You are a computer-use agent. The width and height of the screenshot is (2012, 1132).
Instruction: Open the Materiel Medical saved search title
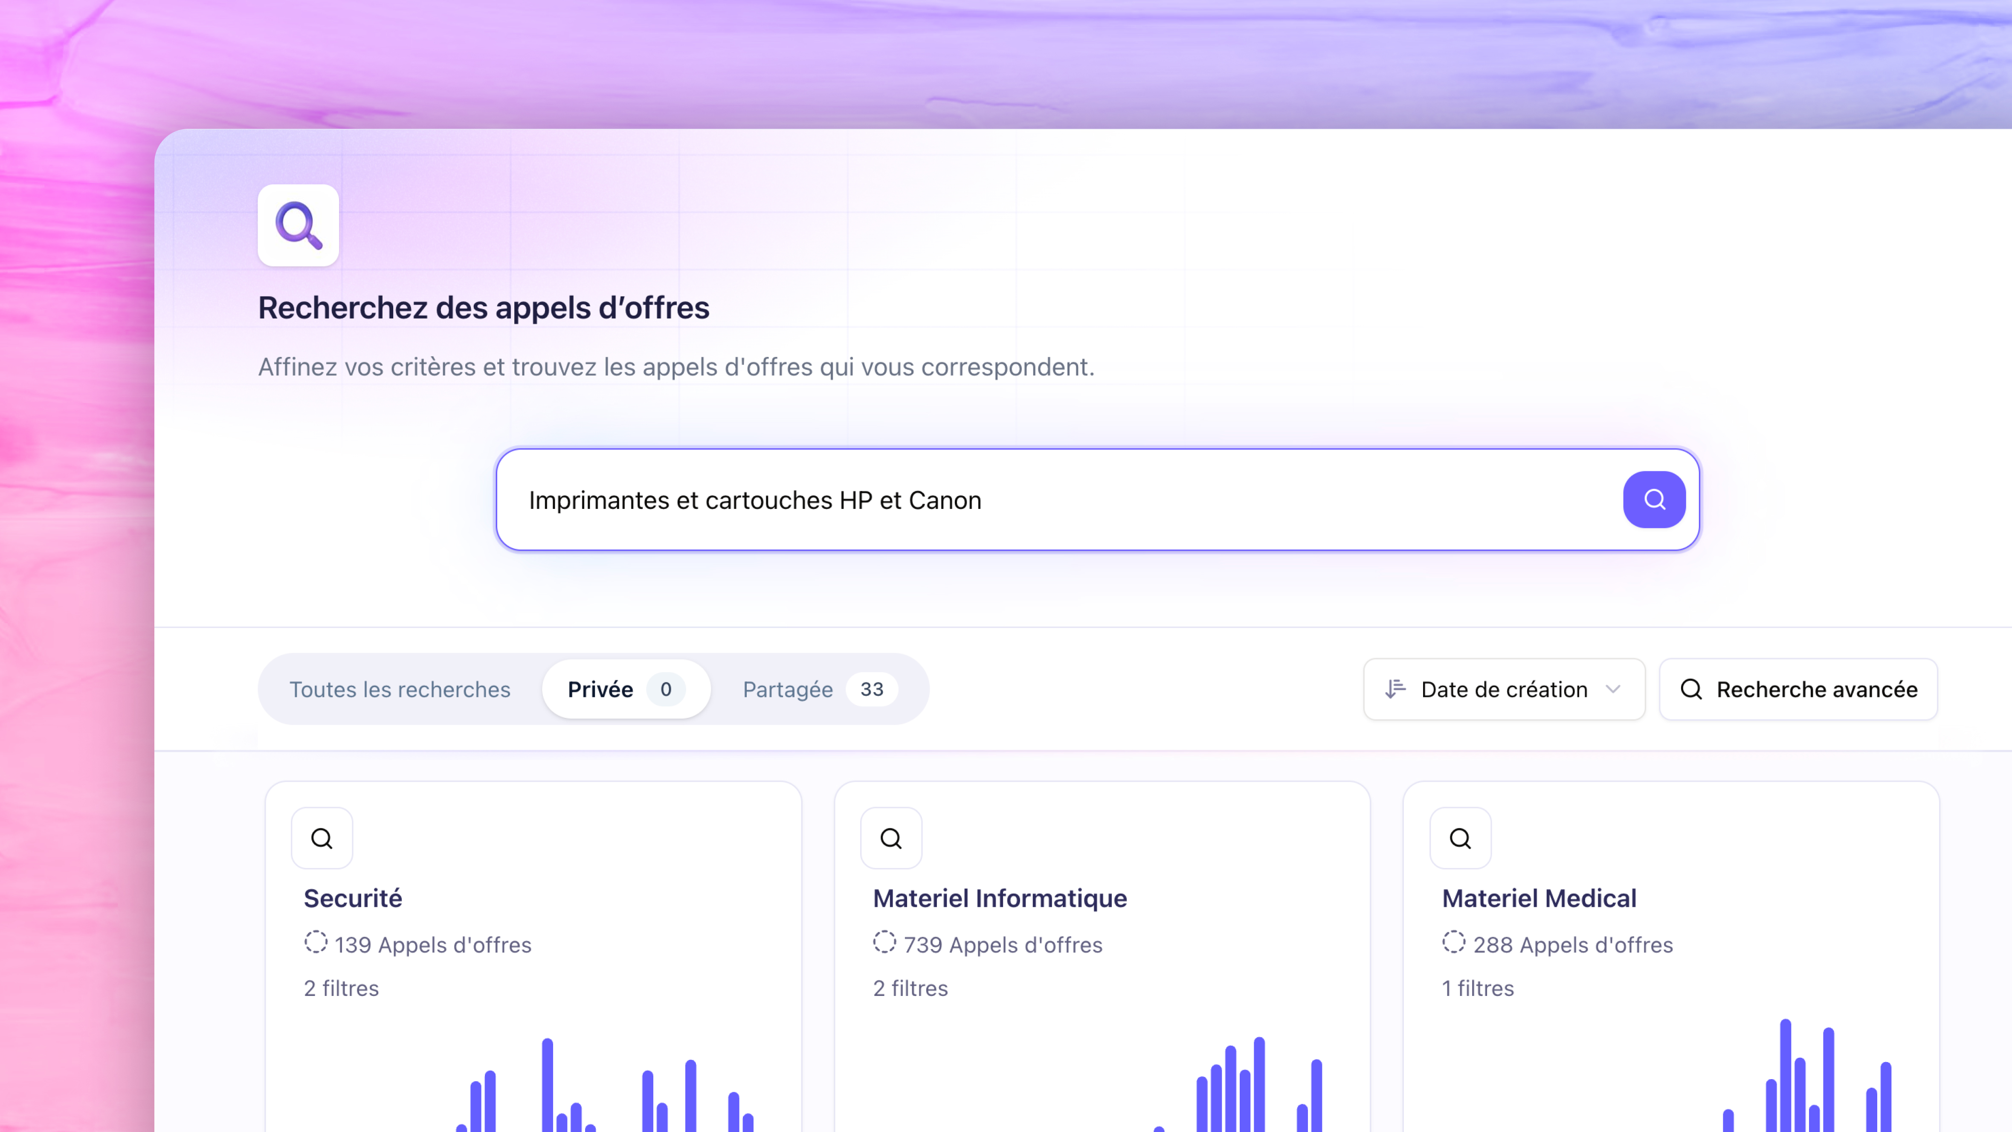(x=1539, y=898)
